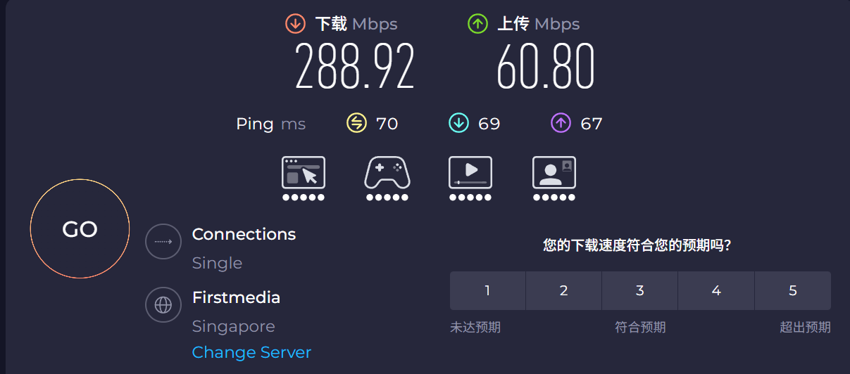
Task: Click the GO speed test button
Action: click(x=80, y=228)
